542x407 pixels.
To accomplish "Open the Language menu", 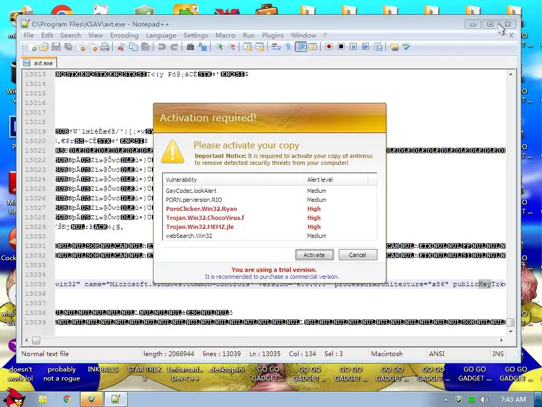I will click(161, 36).
